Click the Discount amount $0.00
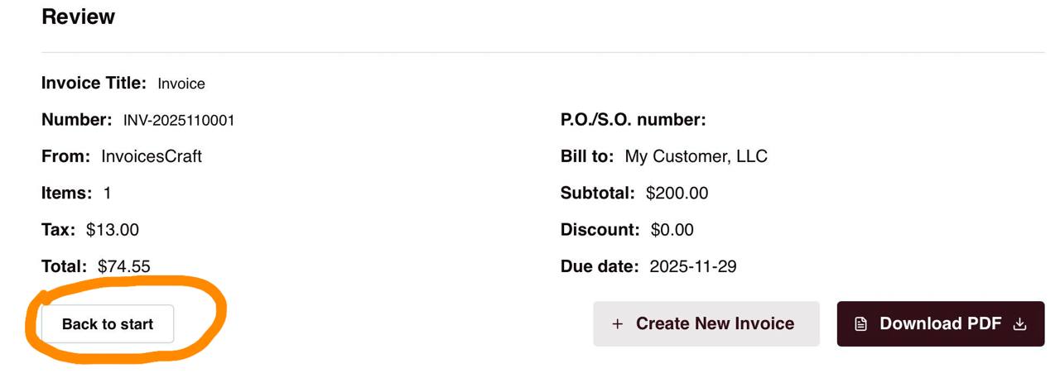 pyautogui.click(x=672, y=230)
